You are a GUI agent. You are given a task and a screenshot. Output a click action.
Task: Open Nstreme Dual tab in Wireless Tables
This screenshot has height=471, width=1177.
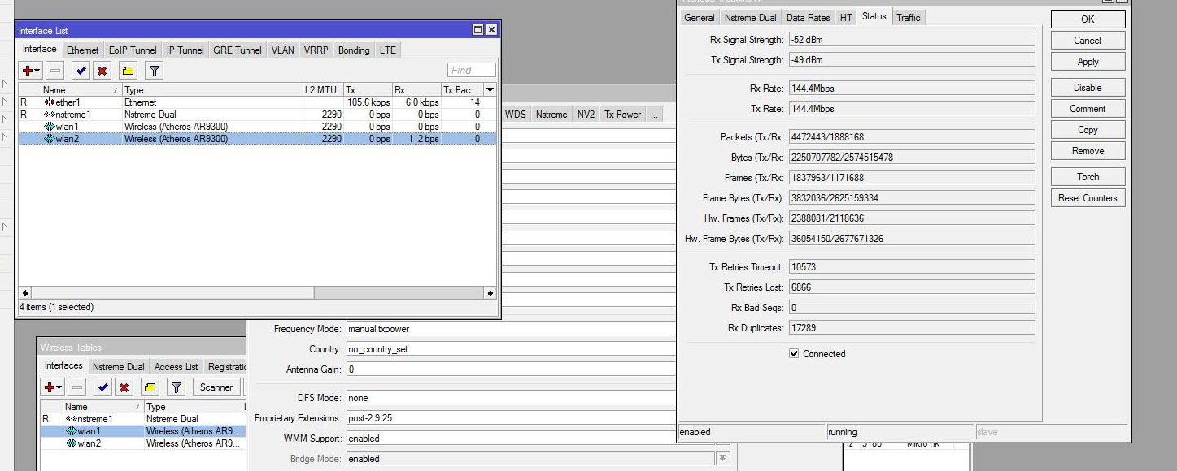click(119, 367)
